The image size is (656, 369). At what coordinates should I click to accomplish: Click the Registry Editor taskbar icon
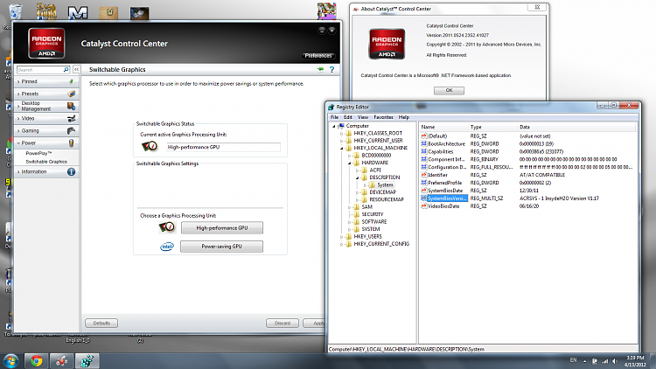coord(87,360)
